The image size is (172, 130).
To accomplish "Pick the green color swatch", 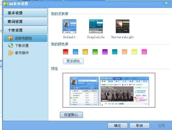I will click(x=95, y=52).
